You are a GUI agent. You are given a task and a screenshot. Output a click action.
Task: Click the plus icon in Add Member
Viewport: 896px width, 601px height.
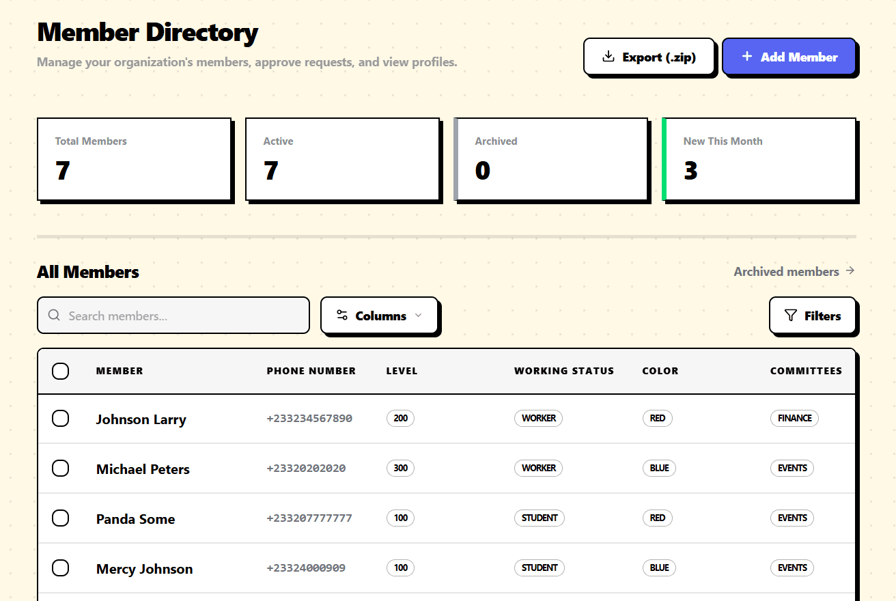[x=747, y=57]
